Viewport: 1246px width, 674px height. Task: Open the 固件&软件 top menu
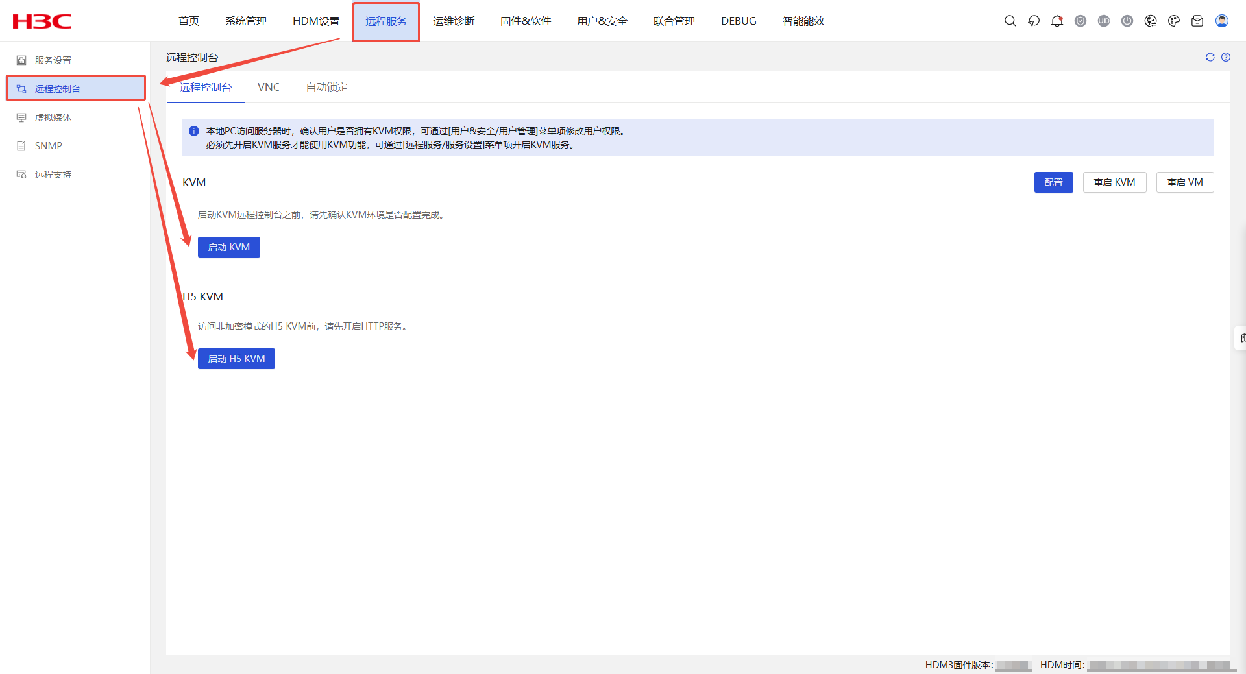[526, 21]
